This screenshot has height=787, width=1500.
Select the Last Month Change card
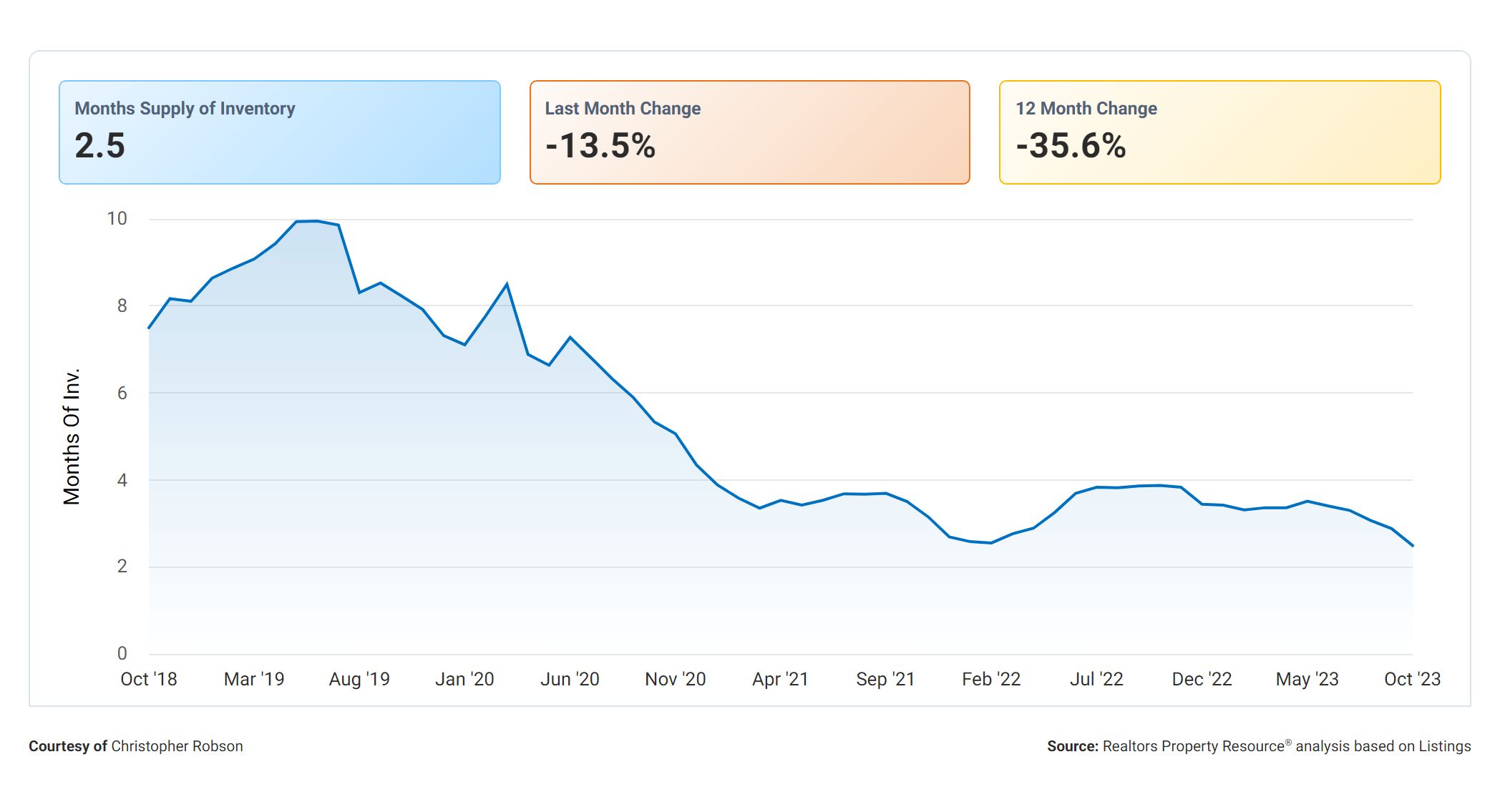(x=749, y=132)
